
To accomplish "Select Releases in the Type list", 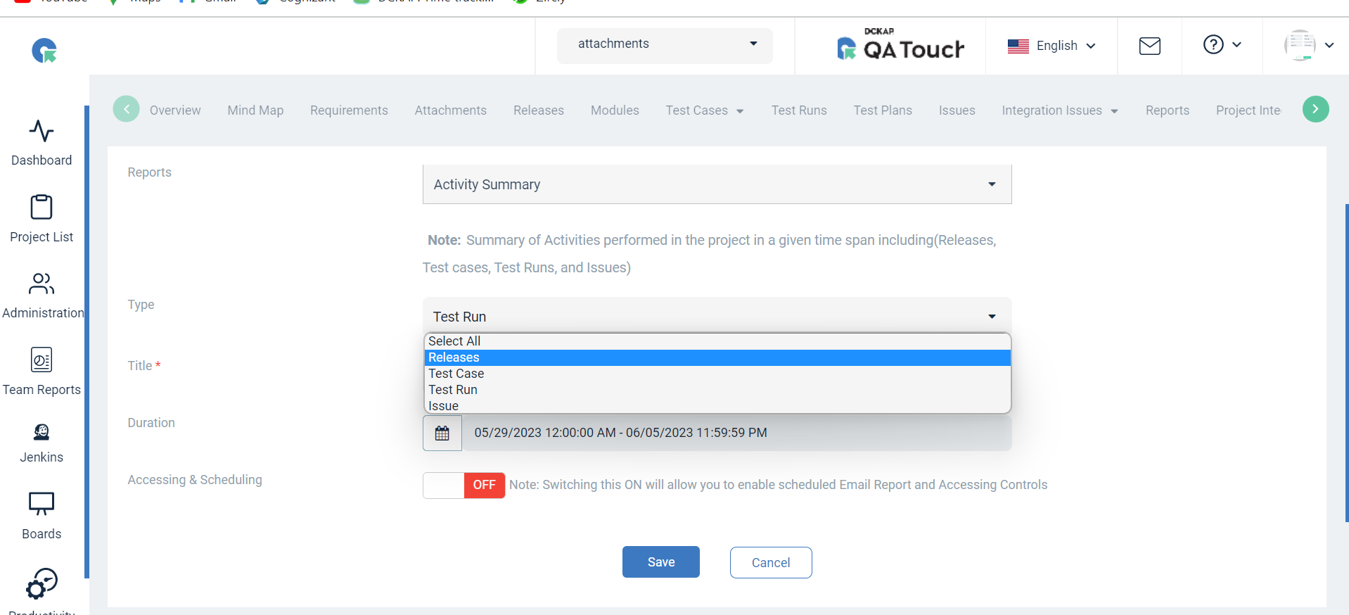I will [717, 357].
